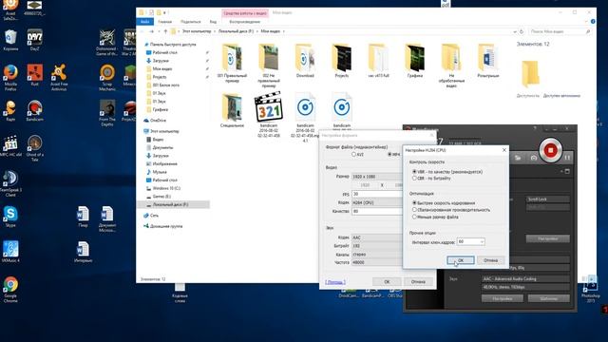This screenshot has height=342, width=608.
Task: Click the Explorer up-arrow navigation button
Action: [x=165, y=31]
